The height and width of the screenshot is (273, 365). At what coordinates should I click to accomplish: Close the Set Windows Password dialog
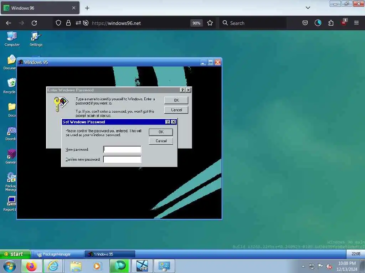pyautogui.click(x=174, y=122)
